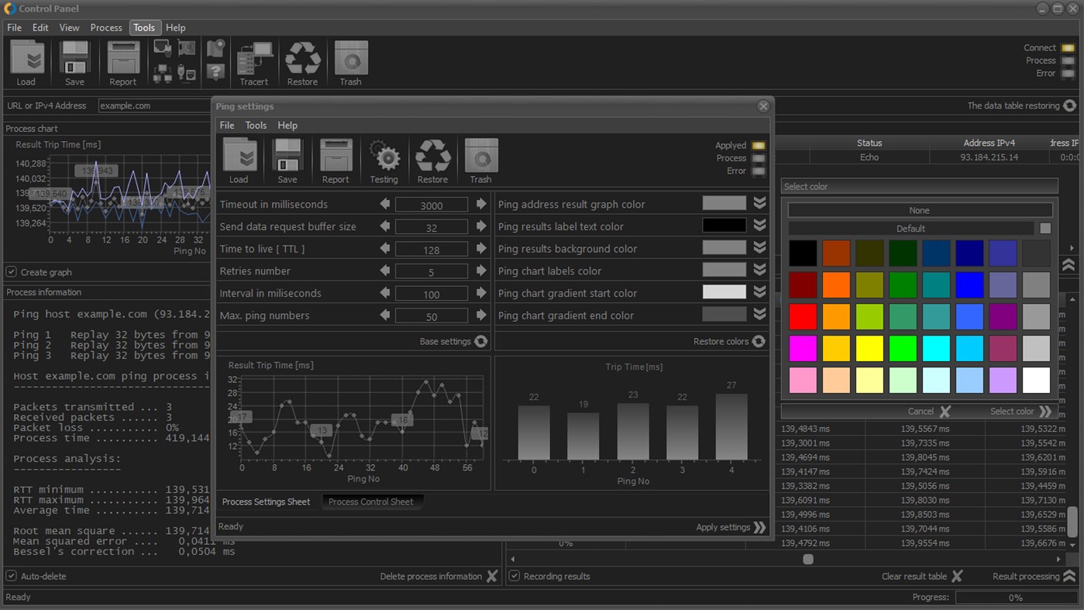The height and width of the screenshot is (610, 1084).
Task: Expand the Result processing panel
Action: (x=1069, y=576)
